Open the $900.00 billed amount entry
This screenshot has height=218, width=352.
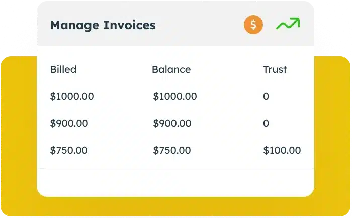[69, 124]
